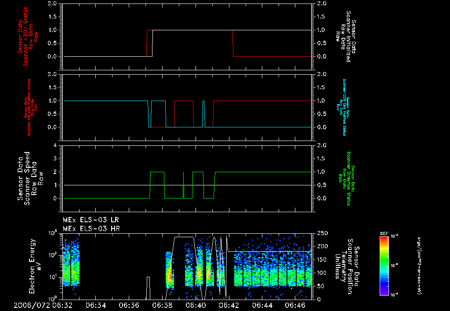Click the "4" tick on Scanner Speed axis

coord(55,145)
